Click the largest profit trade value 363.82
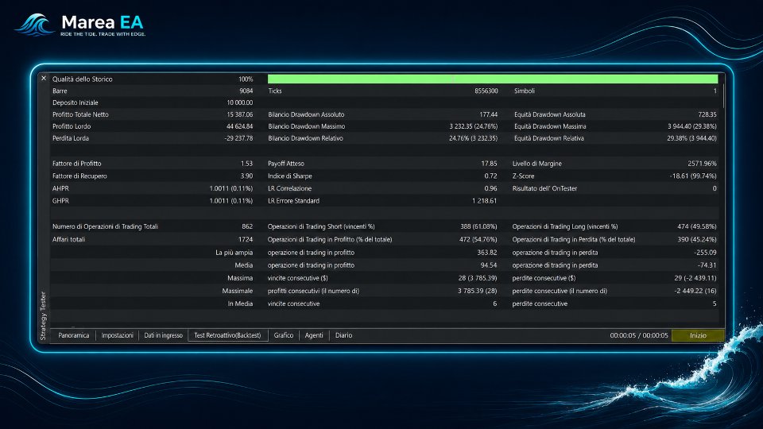The image size is (763, 429). click(x=487, y=253)
